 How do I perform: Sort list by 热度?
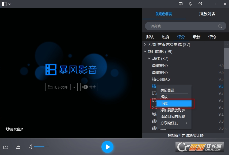coord(166,37)
